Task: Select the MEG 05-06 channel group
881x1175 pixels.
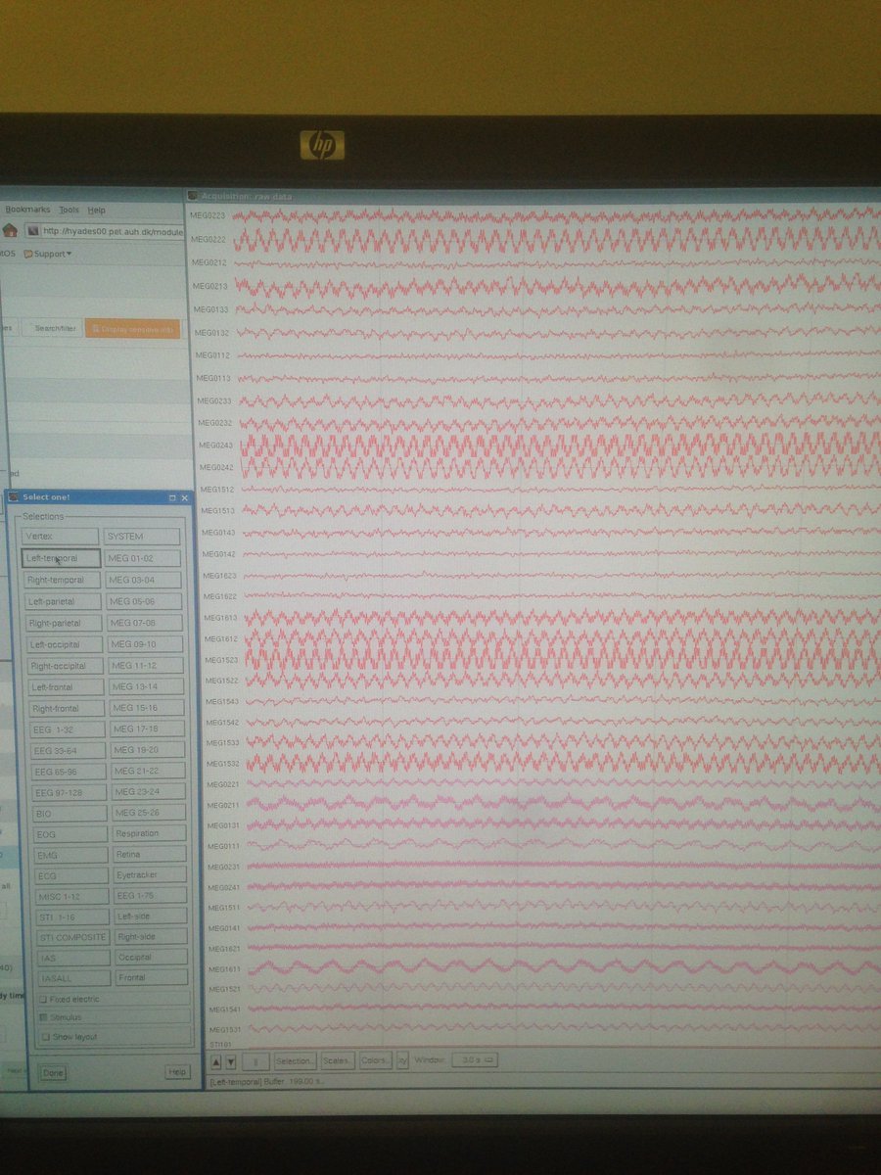Action: coord(145,601)
